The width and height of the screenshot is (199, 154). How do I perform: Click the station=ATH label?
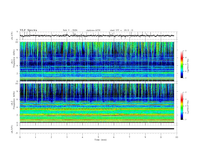tap(93, 30)
